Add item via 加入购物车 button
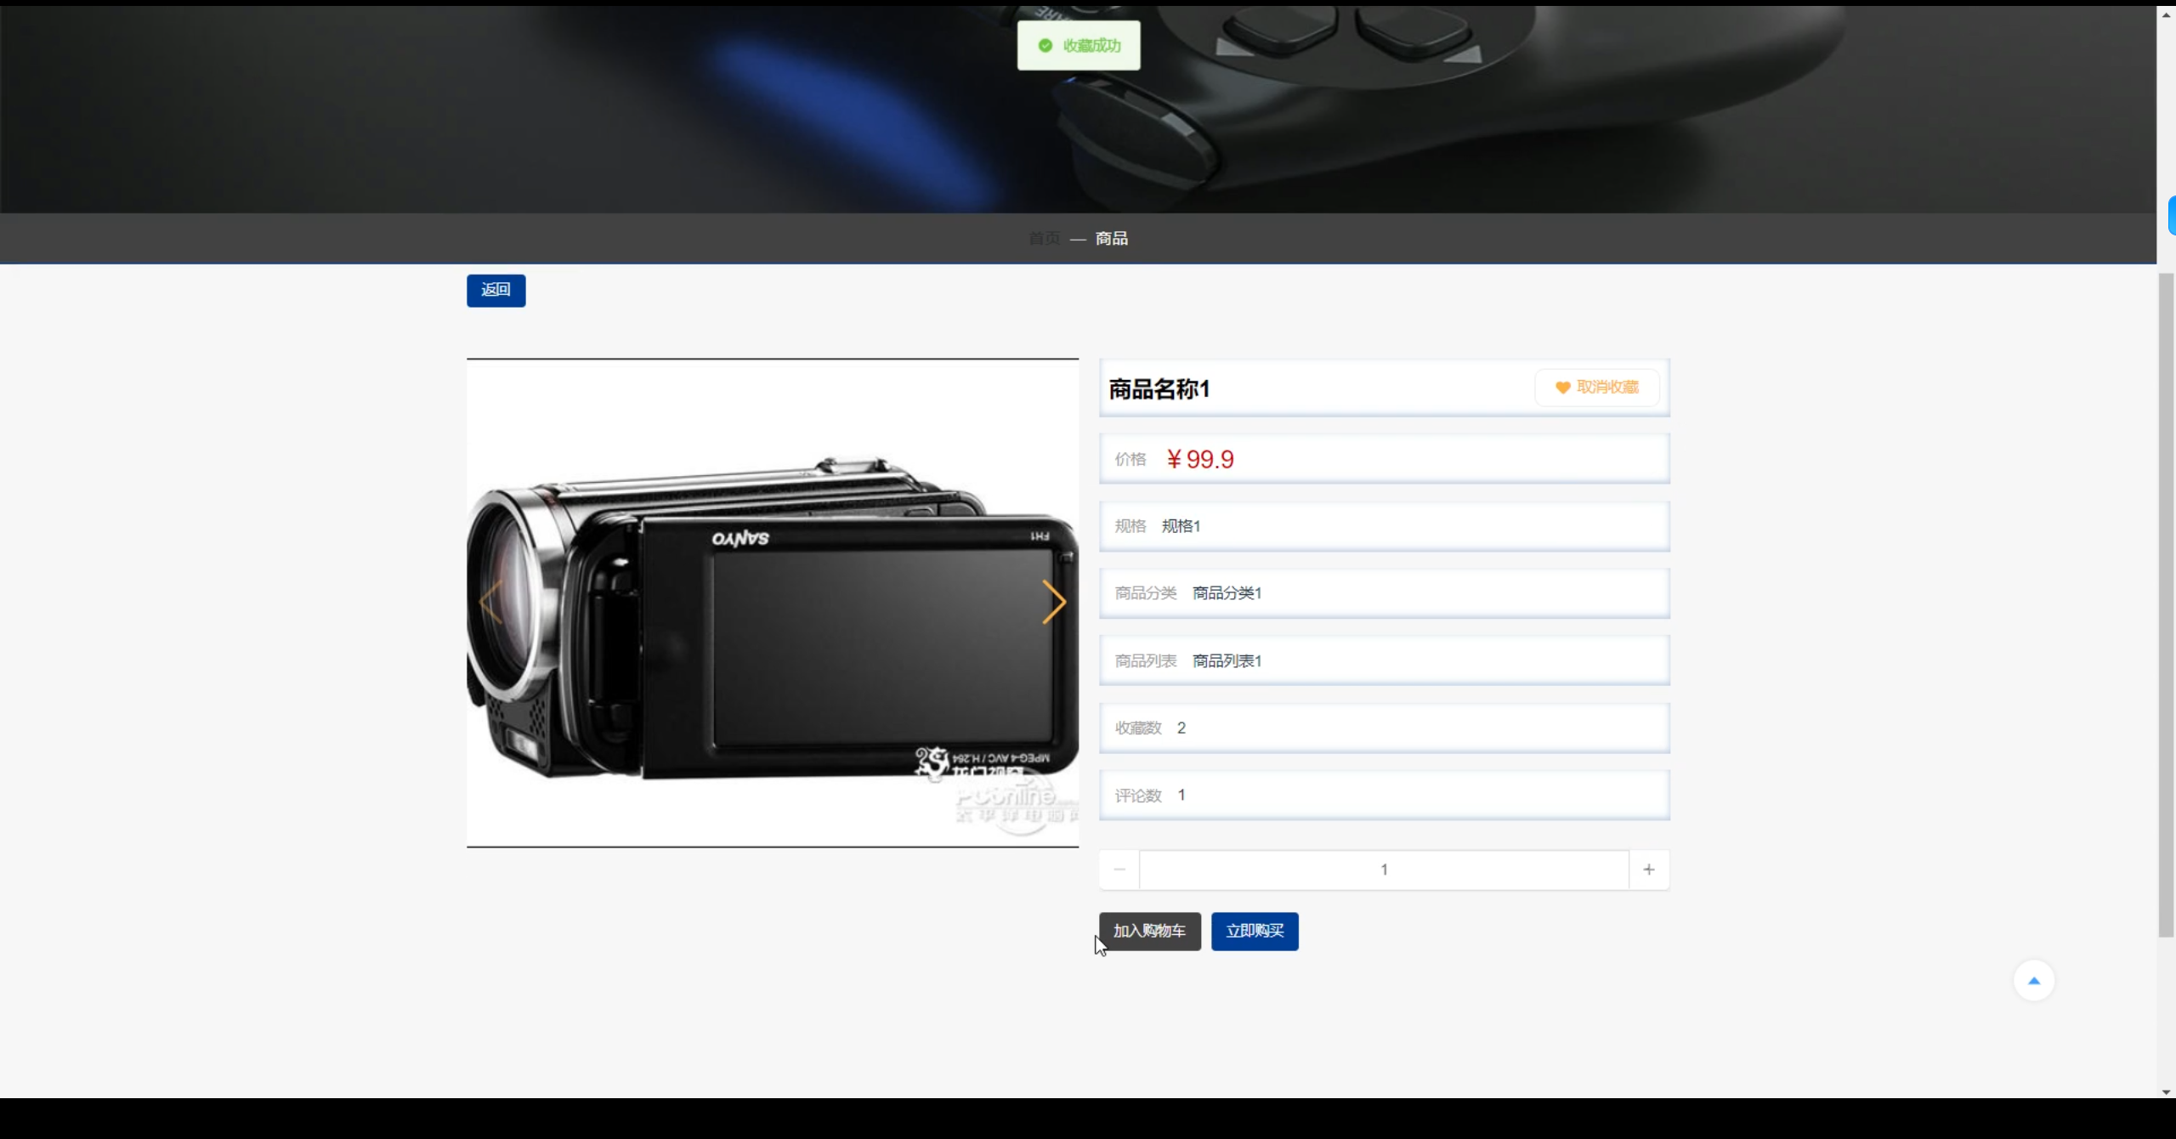This screenshot has height=1139, width=2176. [x=1149, y=932]
